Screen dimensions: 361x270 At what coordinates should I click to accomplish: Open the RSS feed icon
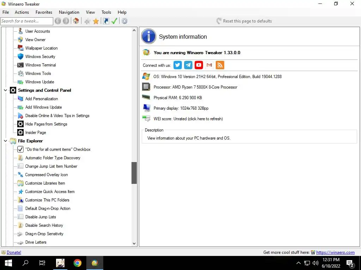[x=220, y=65]
